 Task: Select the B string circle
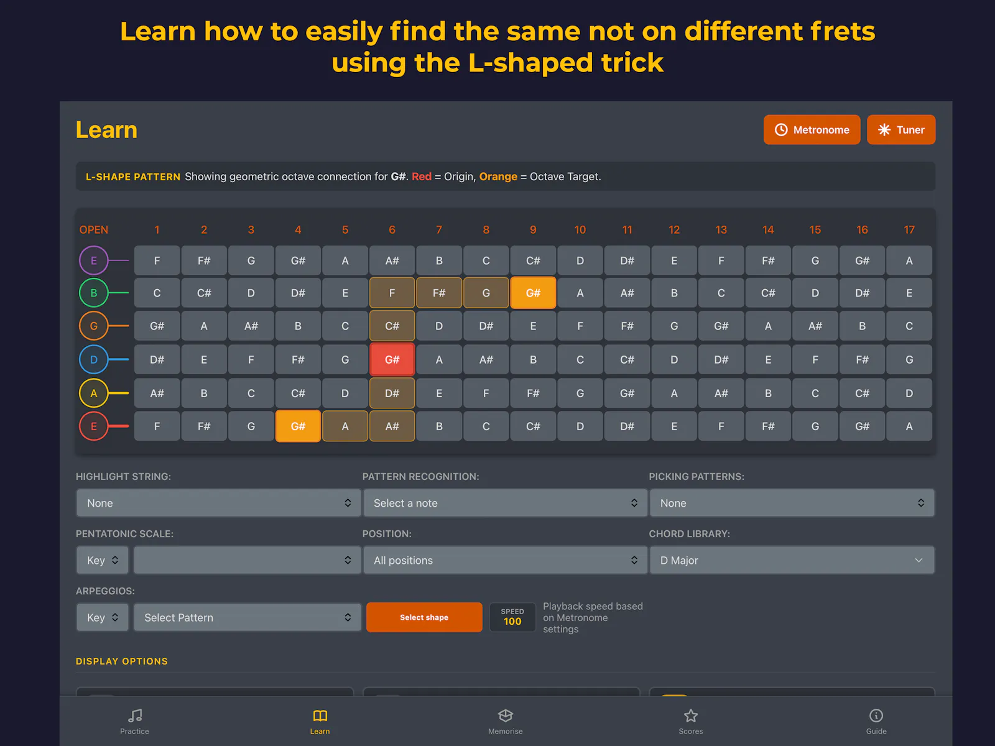[x=94, y=293]
